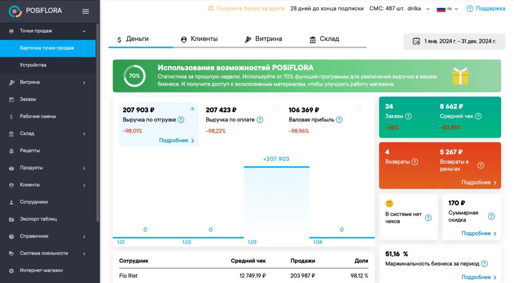Open help for Возвраты в деньгах

pos(480,165)
